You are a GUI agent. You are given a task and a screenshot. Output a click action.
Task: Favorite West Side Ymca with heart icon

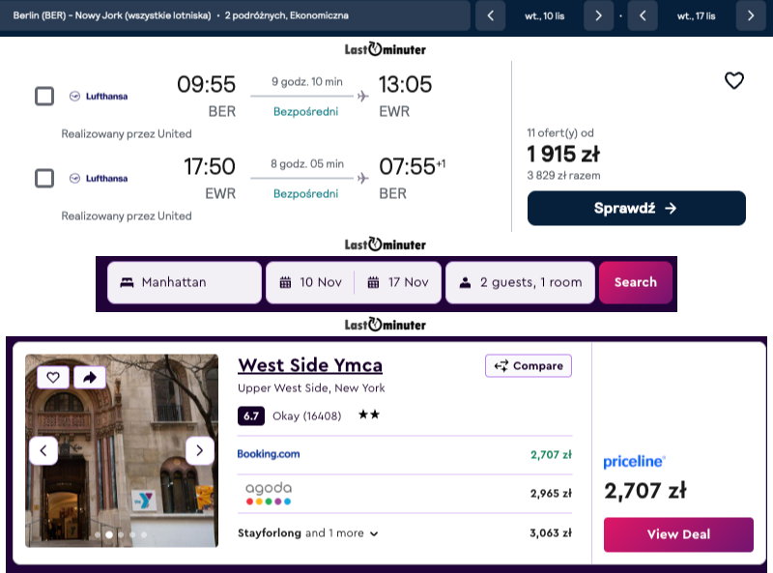click(x=53, y=377)
